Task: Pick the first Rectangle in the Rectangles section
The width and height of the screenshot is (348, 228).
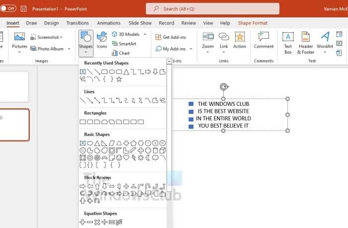Action: click(83, 122)
